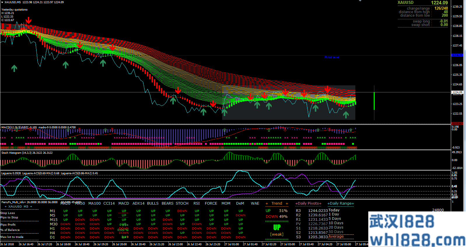Click the current price tag 1224.09 on axis

tap(457, 92)
